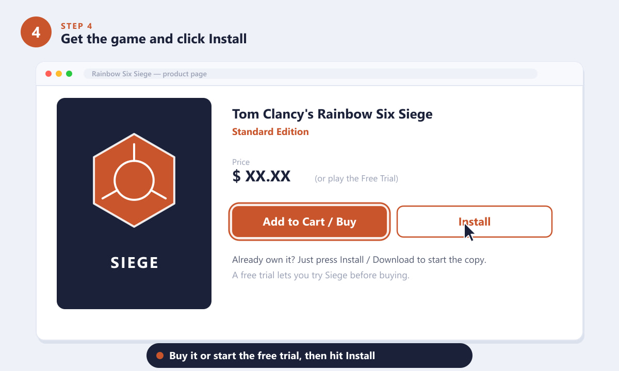Click the SIEGE wordmark on the cover
Viewport: 619px width, 371px height.
(x=134, y=263)
